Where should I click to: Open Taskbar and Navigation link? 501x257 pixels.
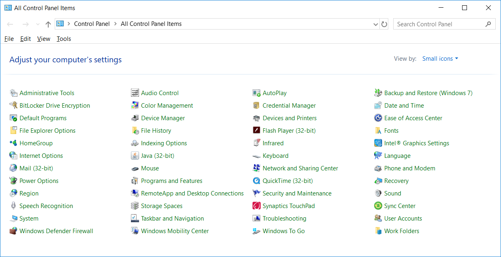[173, 219]
